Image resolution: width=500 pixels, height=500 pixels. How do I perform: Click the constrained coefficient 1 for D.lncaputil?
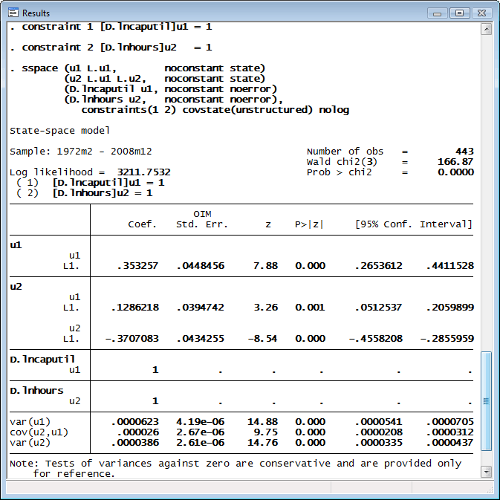155,369
